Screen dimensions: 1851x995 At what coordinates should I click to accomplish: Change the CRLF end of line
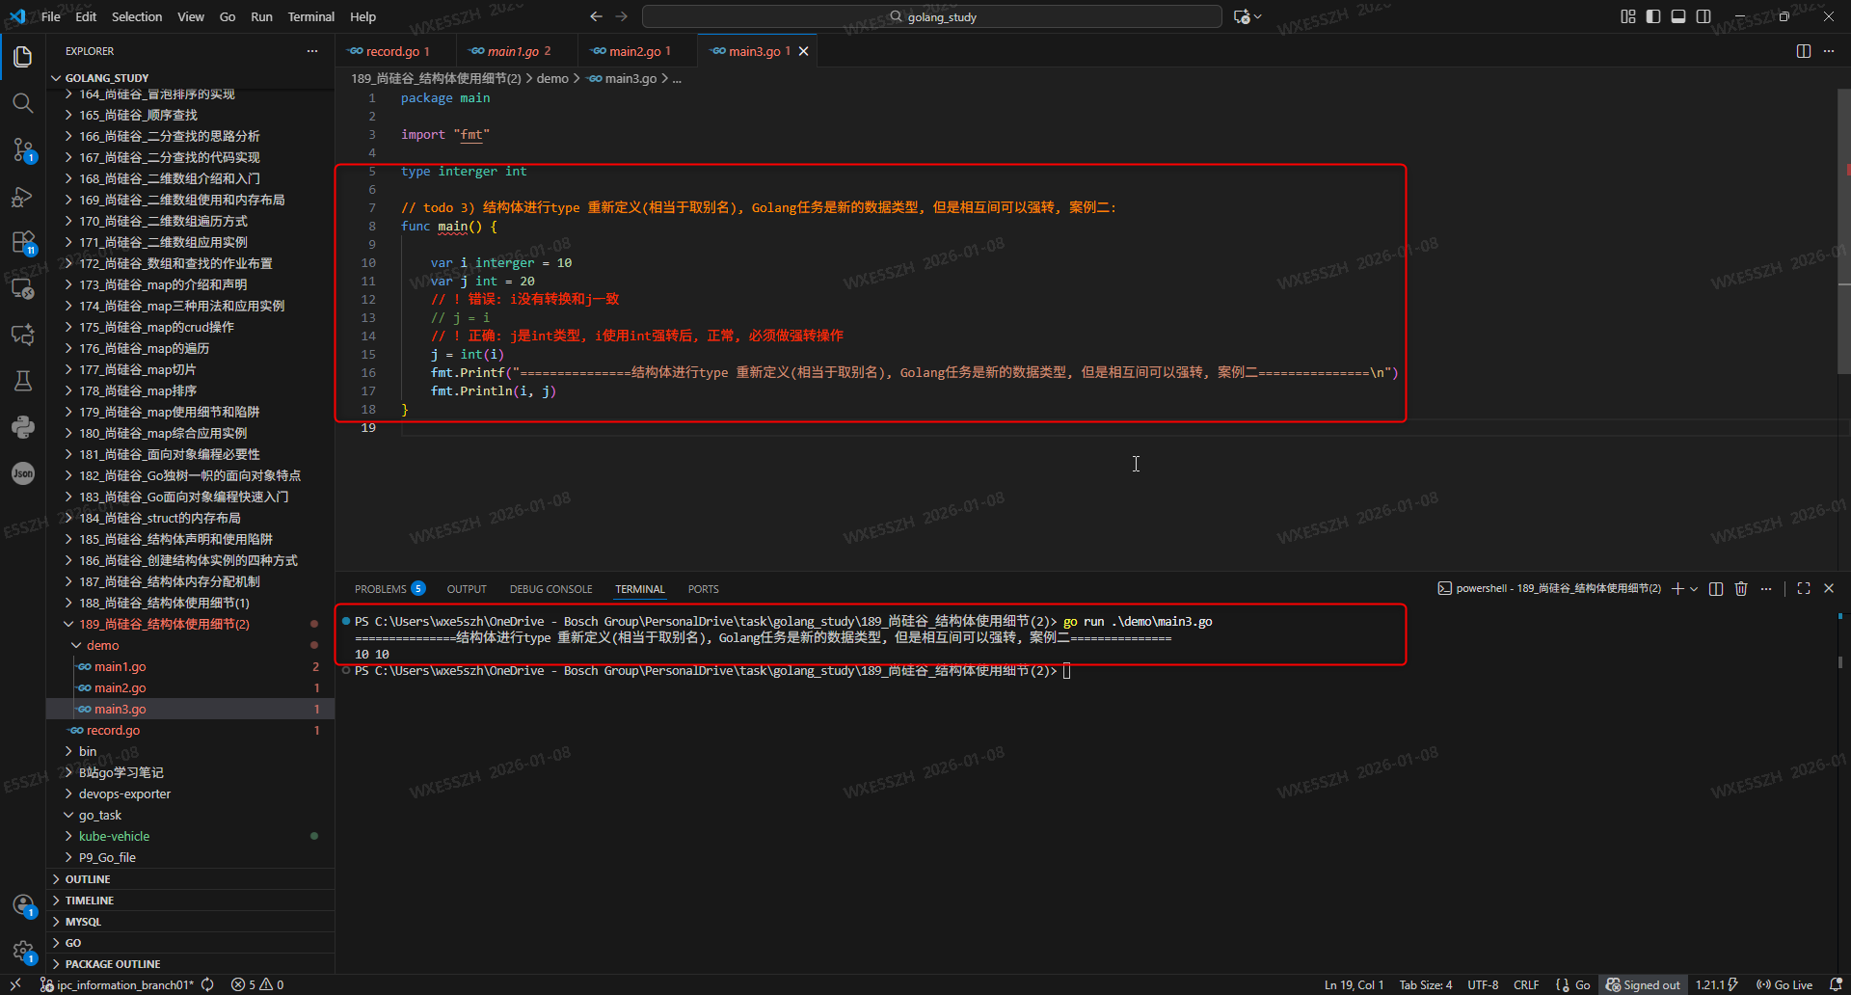click(x=1526, y=984)
